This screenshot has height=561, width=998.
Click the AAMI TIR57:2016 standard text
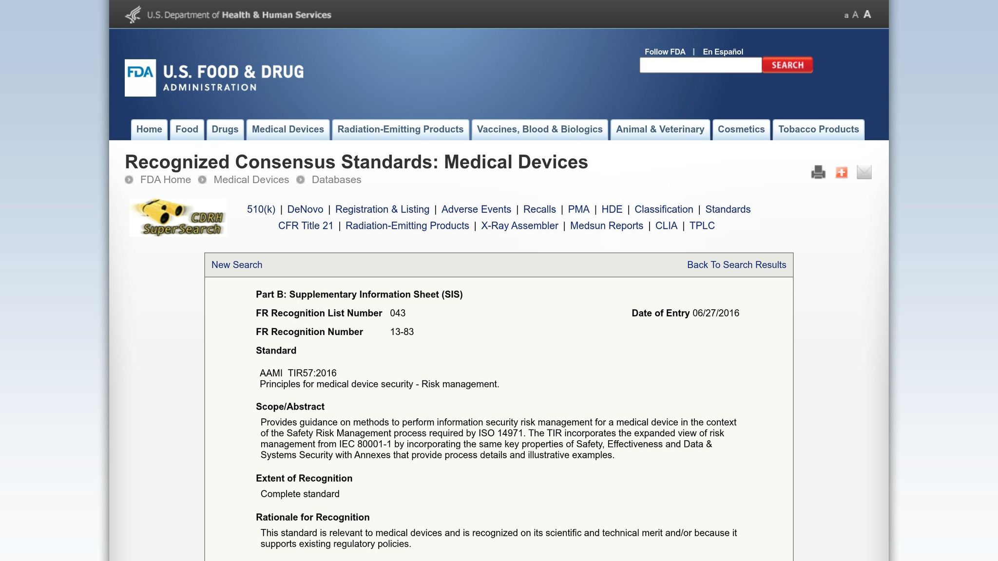click(298, 373)
